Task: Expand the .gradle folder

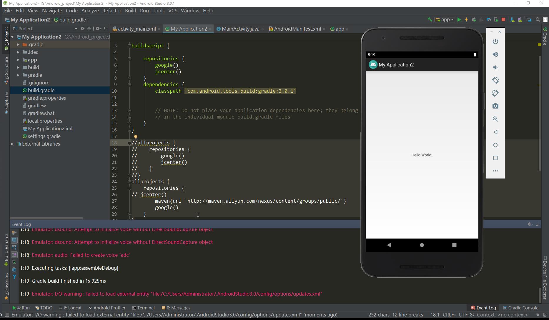Action: 18,44
